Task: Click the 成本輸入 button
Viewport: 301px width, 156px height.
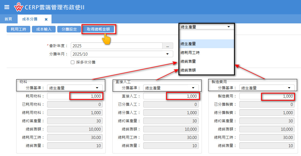Action: coord(44,29)
